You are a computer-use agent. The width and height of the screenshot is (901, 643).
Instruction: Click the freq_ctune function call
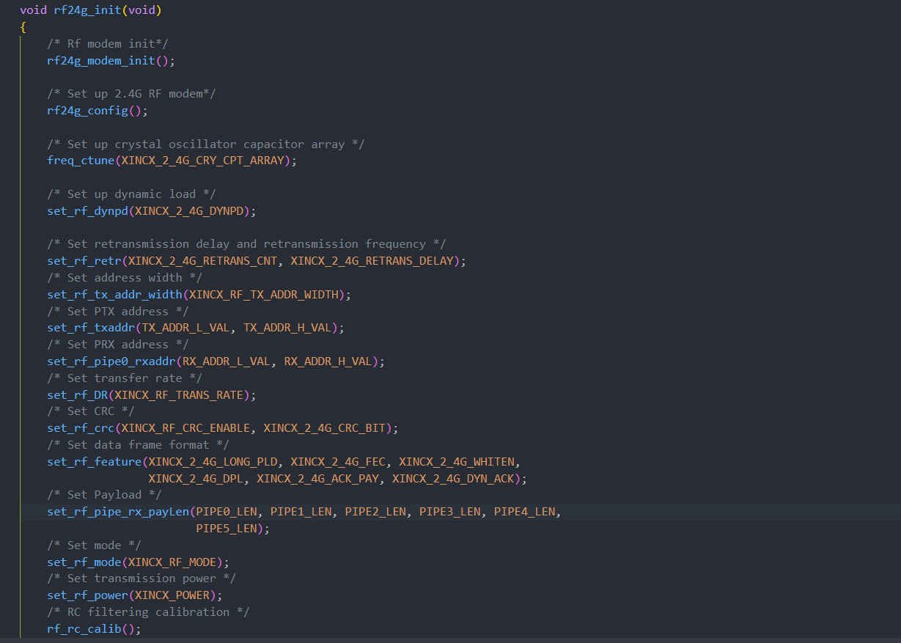[81, 161]
